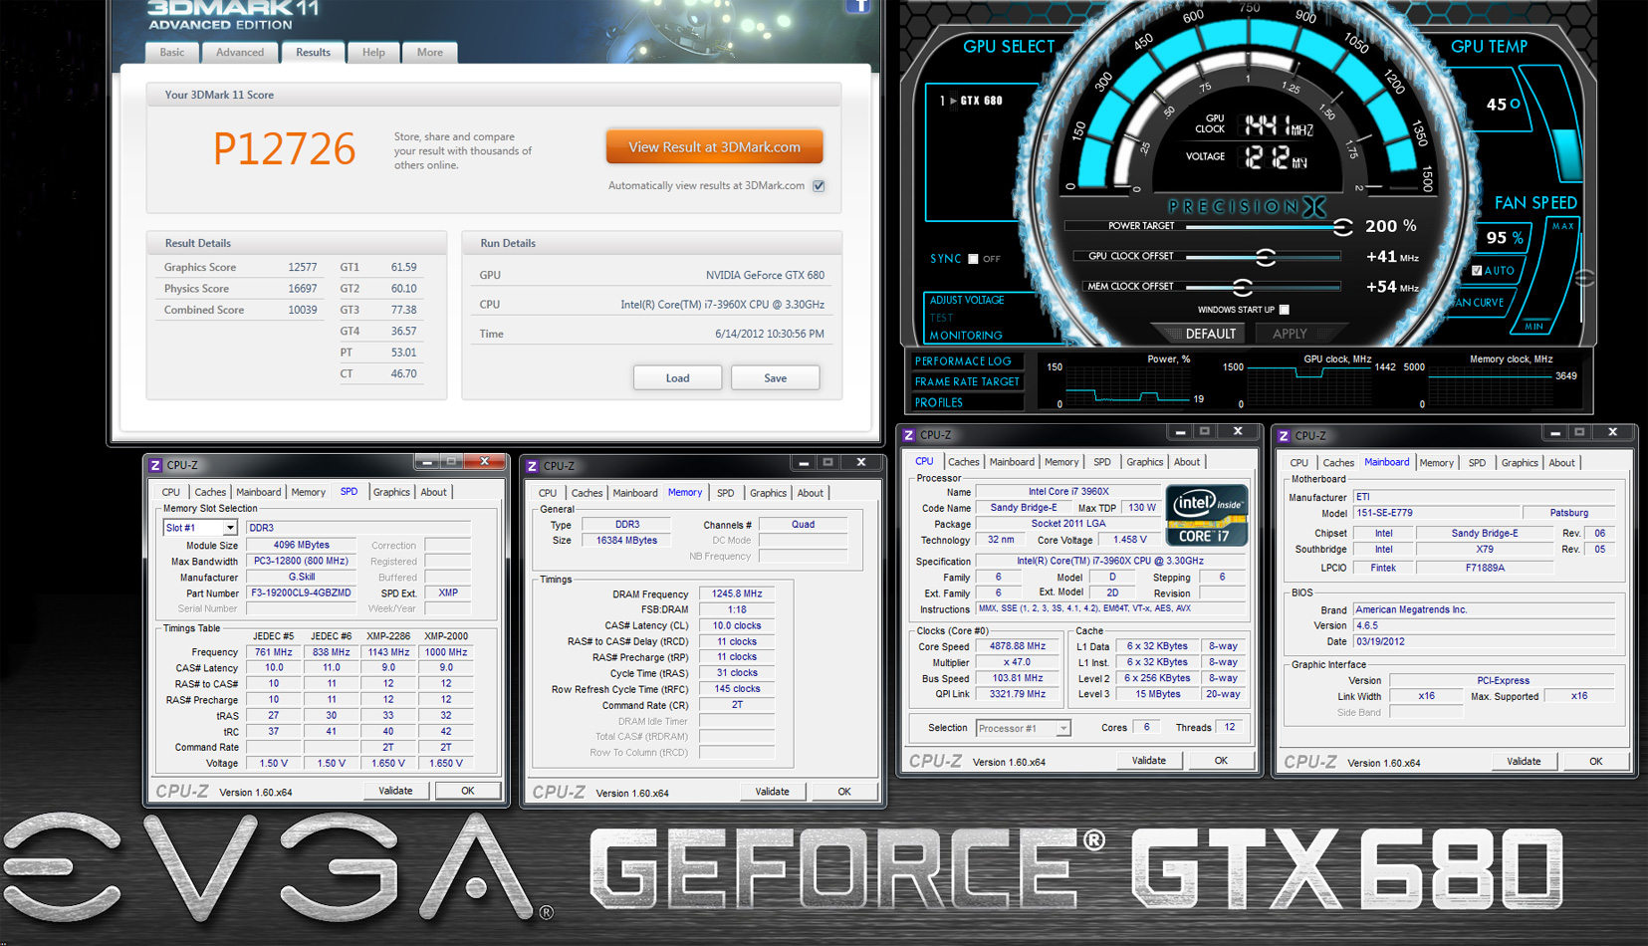The height and width of the screenshot is (946, 1648).
Task: Open the Processor #1 selection dropdown
Action: pos(1062,729)
